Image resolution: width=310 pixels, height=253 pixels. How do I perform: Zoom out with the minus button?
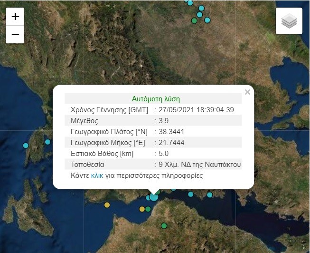point(15,34)
